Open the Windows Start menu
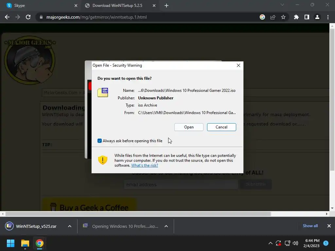The width and height of the screenshot is (335, 251). click(x=10, y=243)
